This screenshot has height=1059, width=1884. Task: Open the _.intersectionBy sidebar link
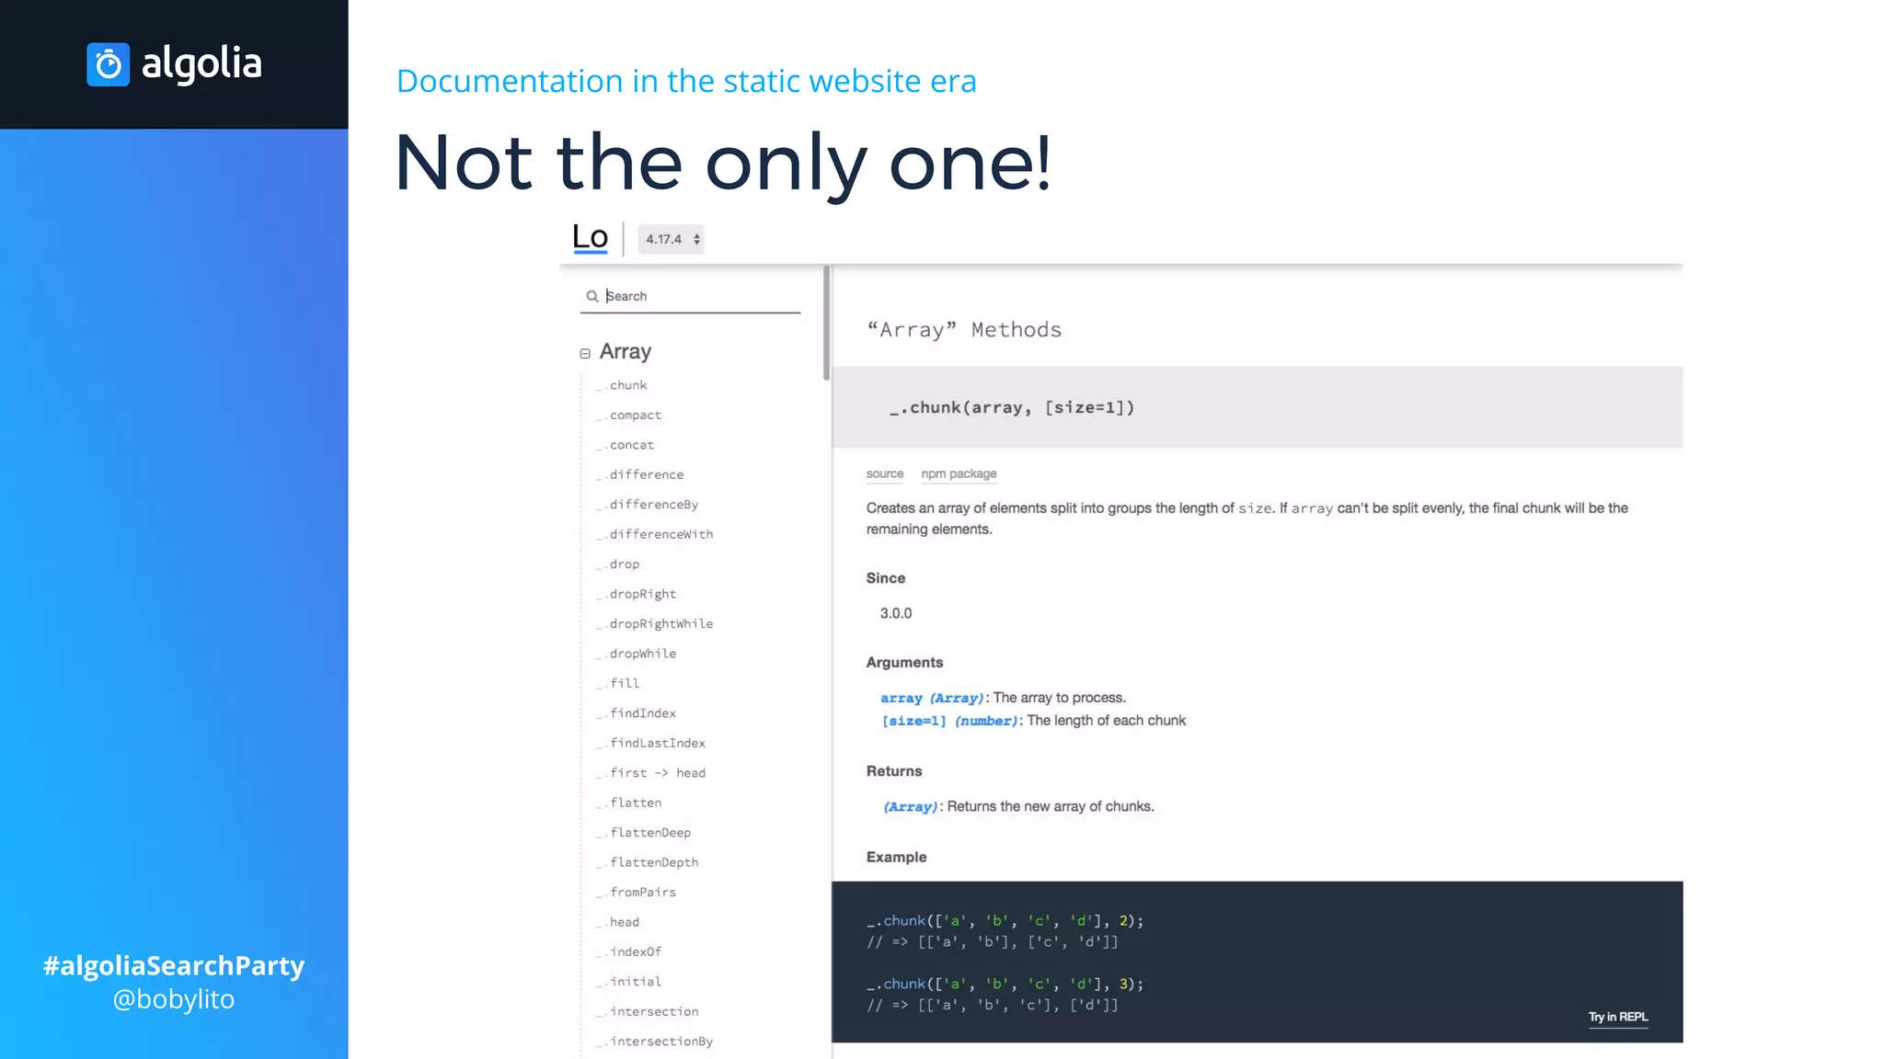[x=655, y=1042]
